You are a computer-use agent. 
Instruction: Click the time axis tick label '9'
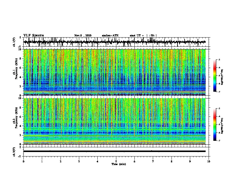click(x=190, y=161)
